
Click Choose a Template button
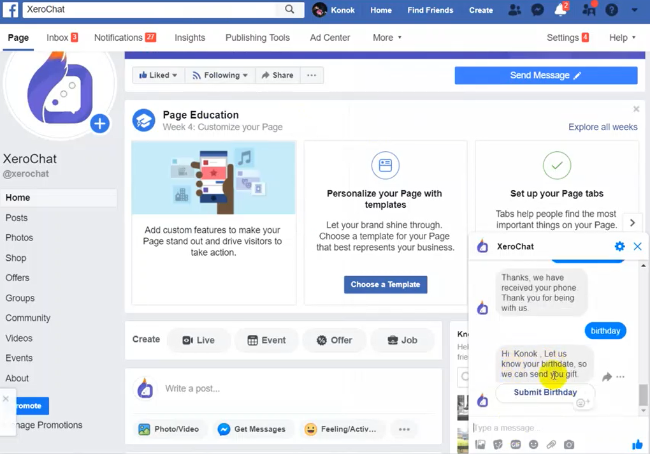click(x=386, y=284)
